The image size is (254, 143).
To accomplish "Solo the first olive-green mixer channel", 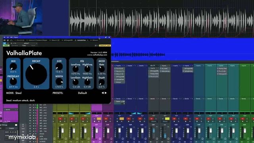I will 64,119.
